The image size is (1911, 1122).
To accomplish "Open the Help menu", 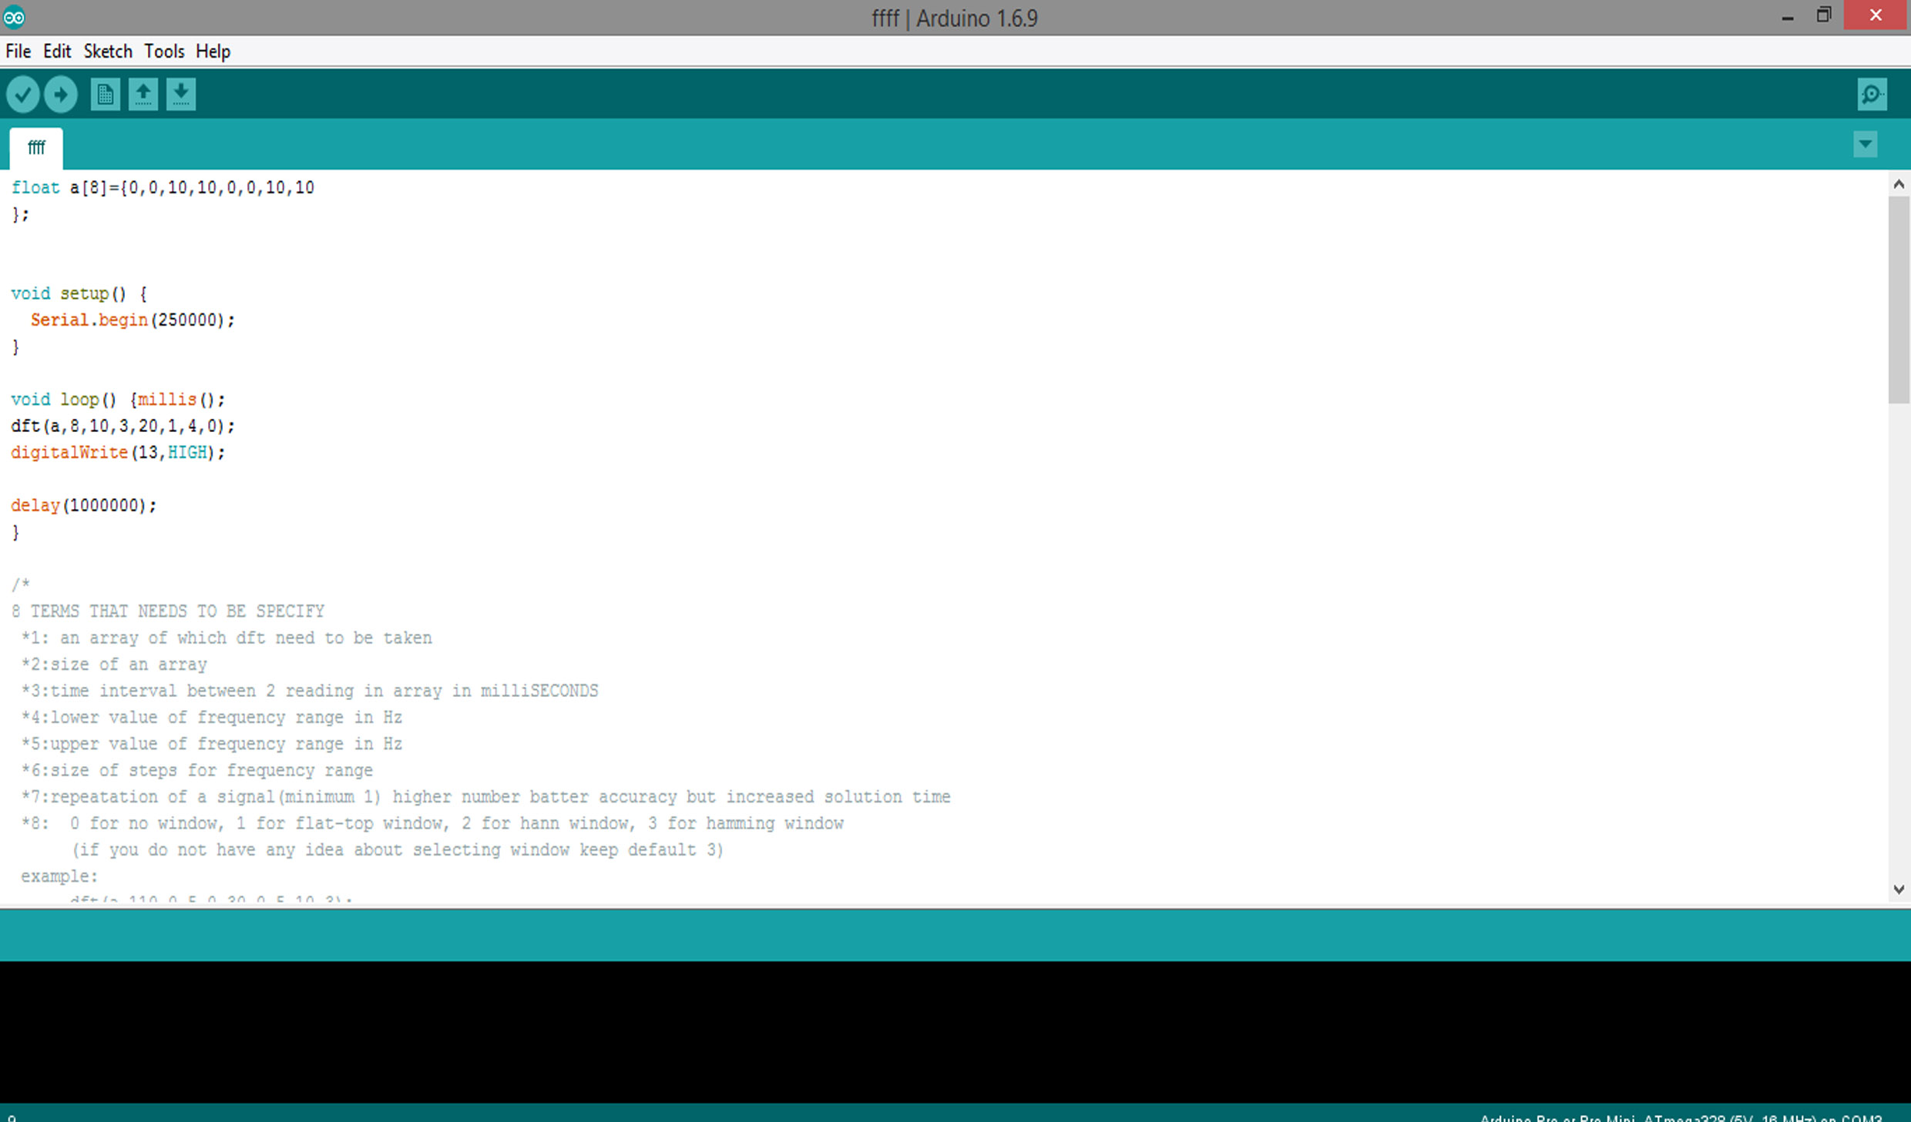I will 213,51.
